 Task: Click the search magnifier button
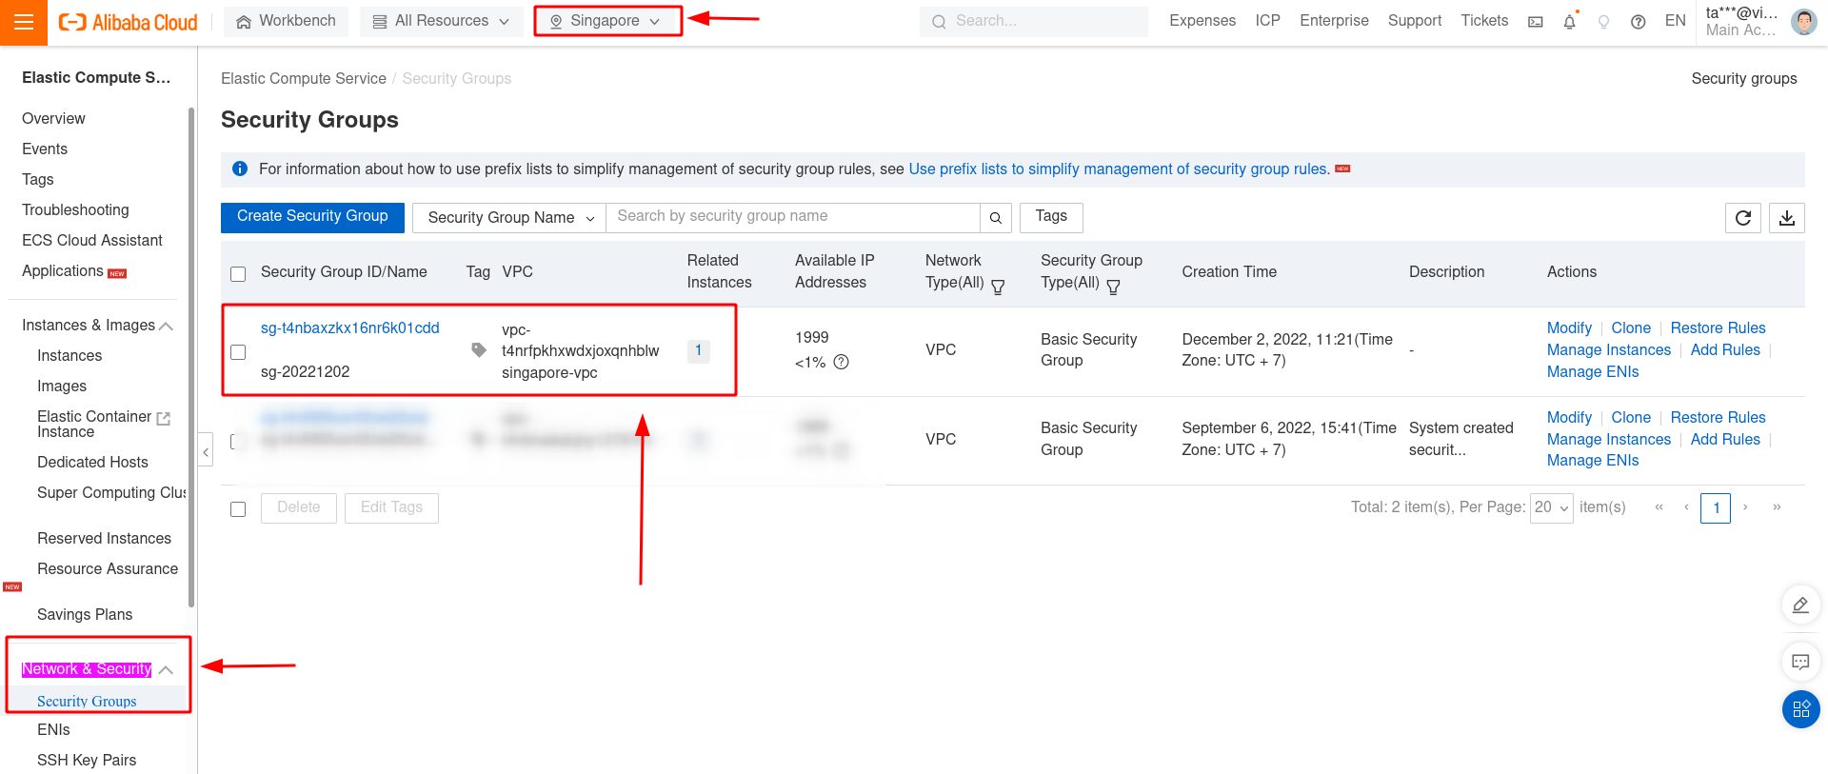pyautogui.click(x=995, y=218)
